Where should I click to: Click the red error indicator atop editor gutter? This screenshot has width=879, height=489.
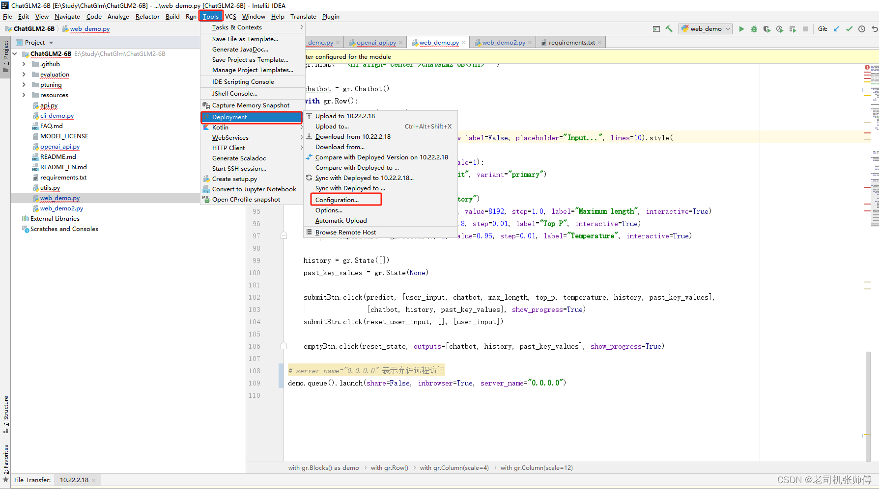click(867, 67)
